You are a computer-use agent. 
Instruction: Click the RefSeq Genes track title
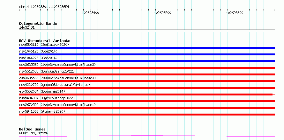click(x=32, y=129)
